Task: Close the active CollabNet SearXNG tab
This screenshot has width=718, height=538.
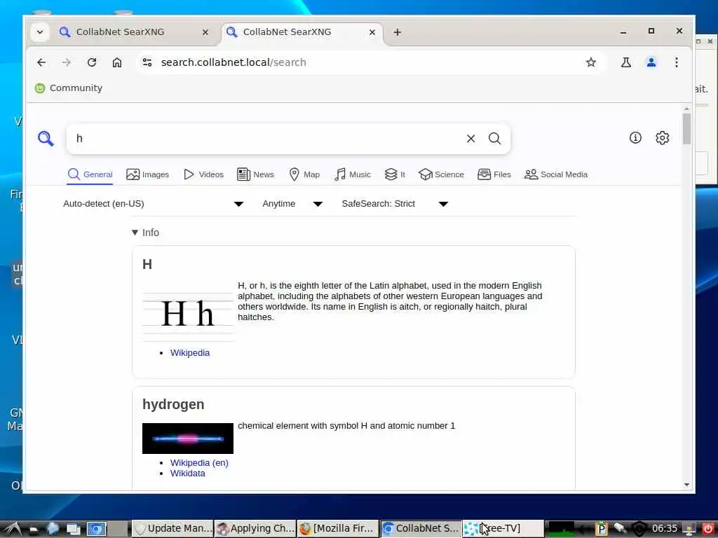Action: click(372, 32)
